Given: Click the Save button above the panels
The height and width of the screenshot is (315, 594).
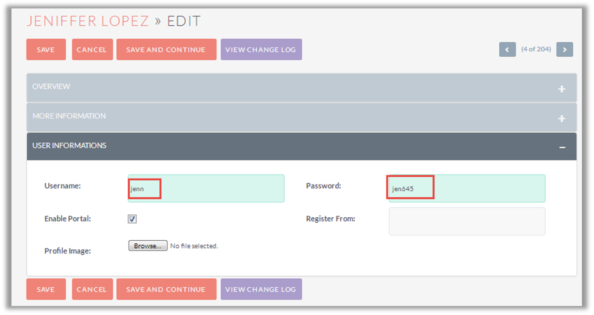Looking at the screenshot, I should [46, 49].
